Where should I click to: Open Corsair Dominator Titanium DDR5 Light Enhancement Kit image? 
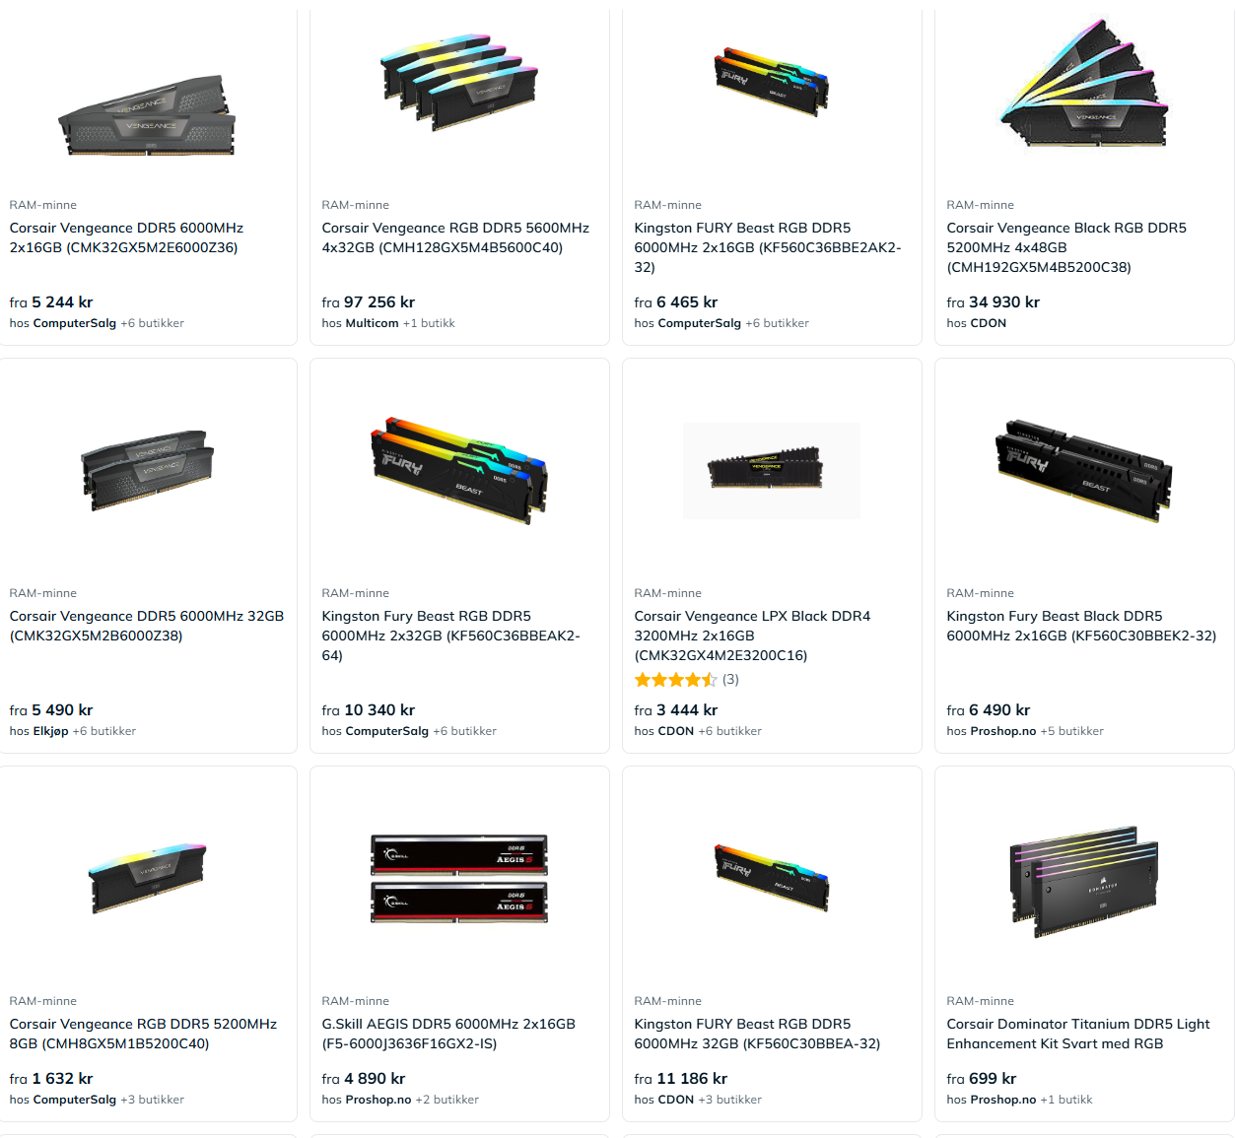pos(1084,881)
